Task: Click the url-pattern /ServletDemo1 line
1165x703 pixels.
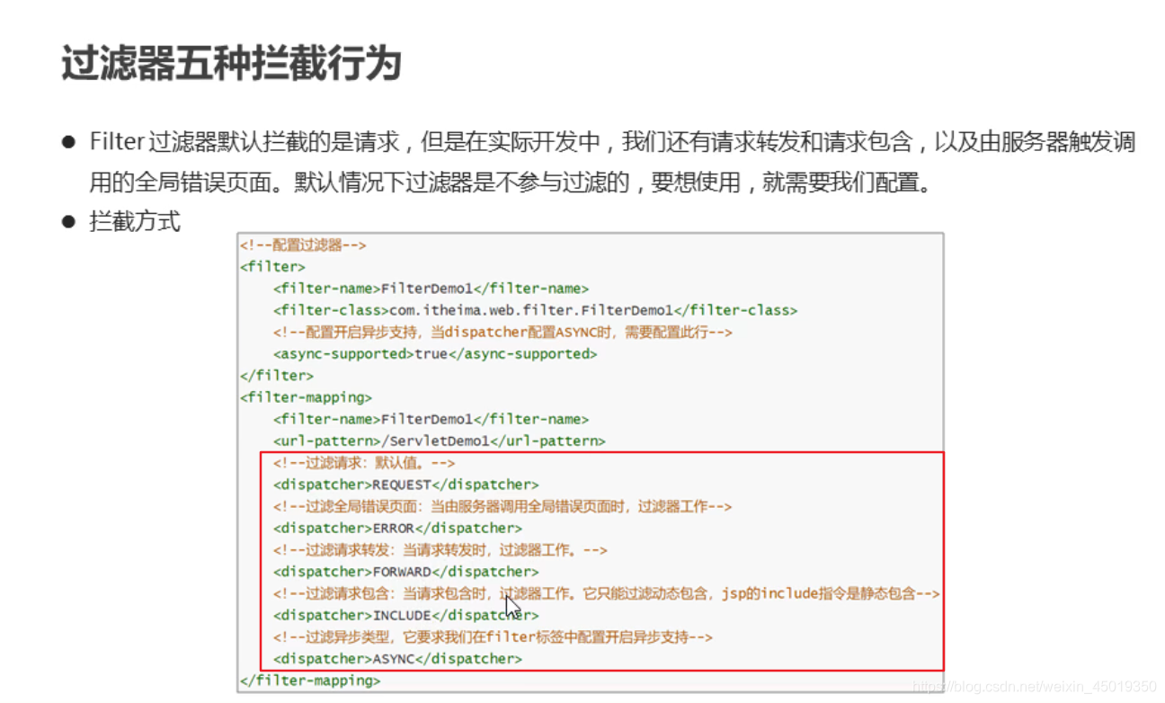Action: 440,441
